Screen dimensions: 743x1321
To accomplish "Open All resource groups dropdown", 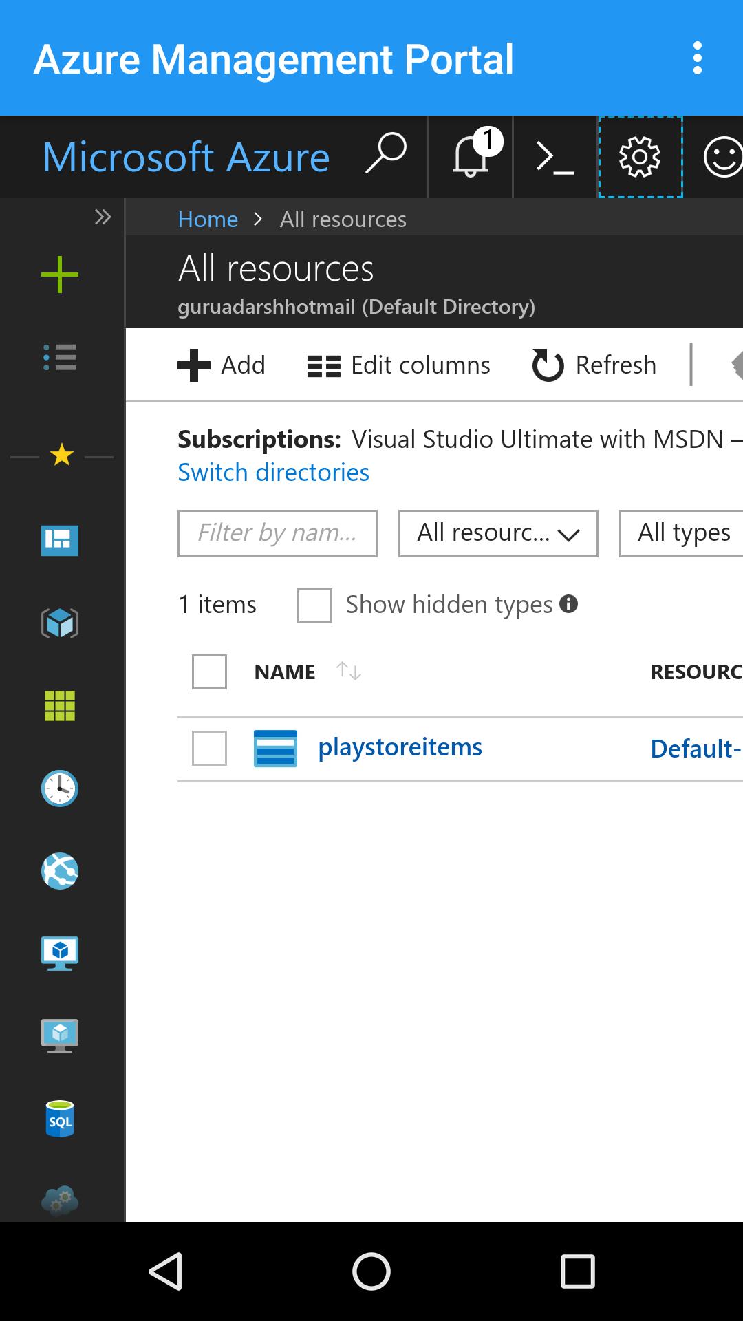I will coord(498,533).
